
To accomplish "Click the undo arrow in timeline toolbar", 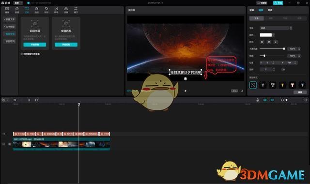I will (15, 100).
